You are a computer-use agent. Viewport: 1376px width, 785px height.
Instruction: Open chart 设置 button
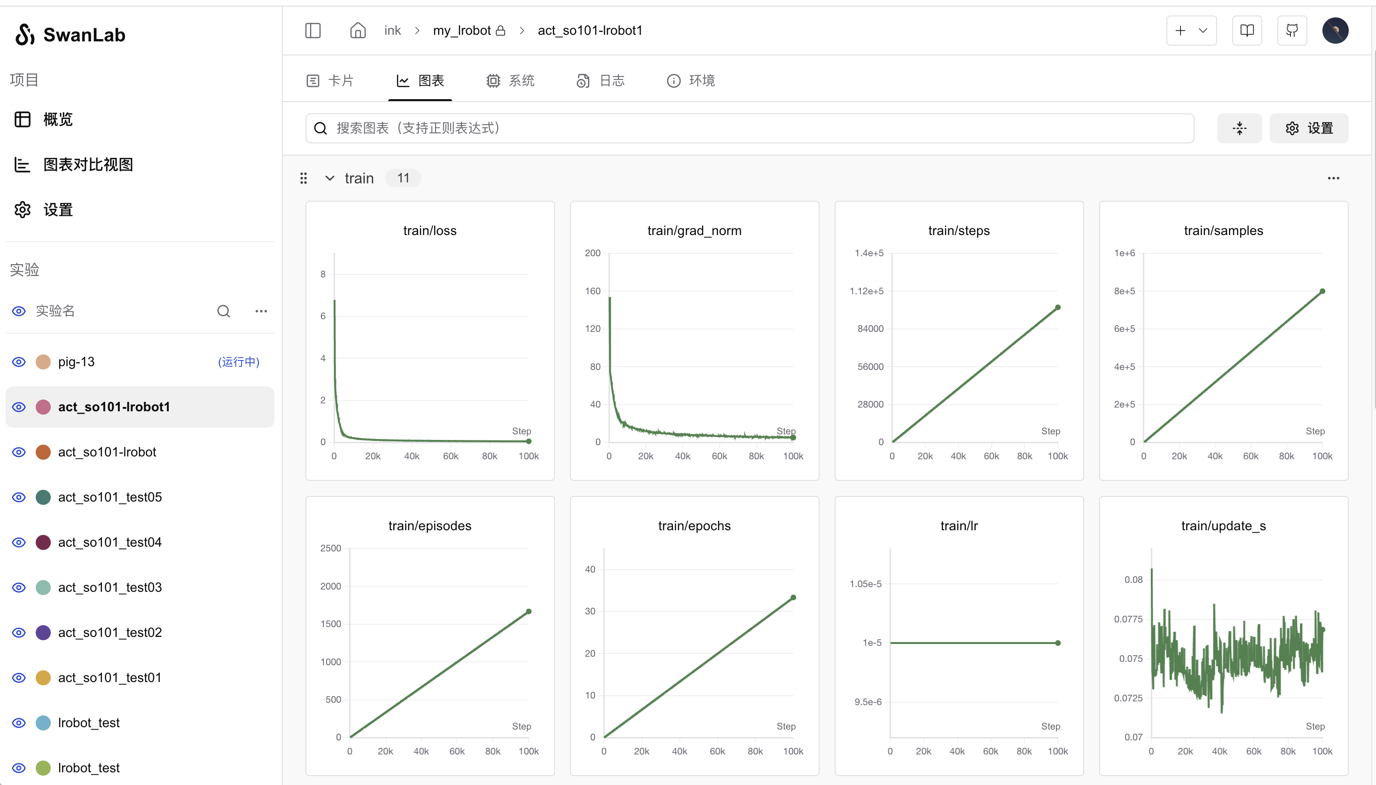(1309, 128)
